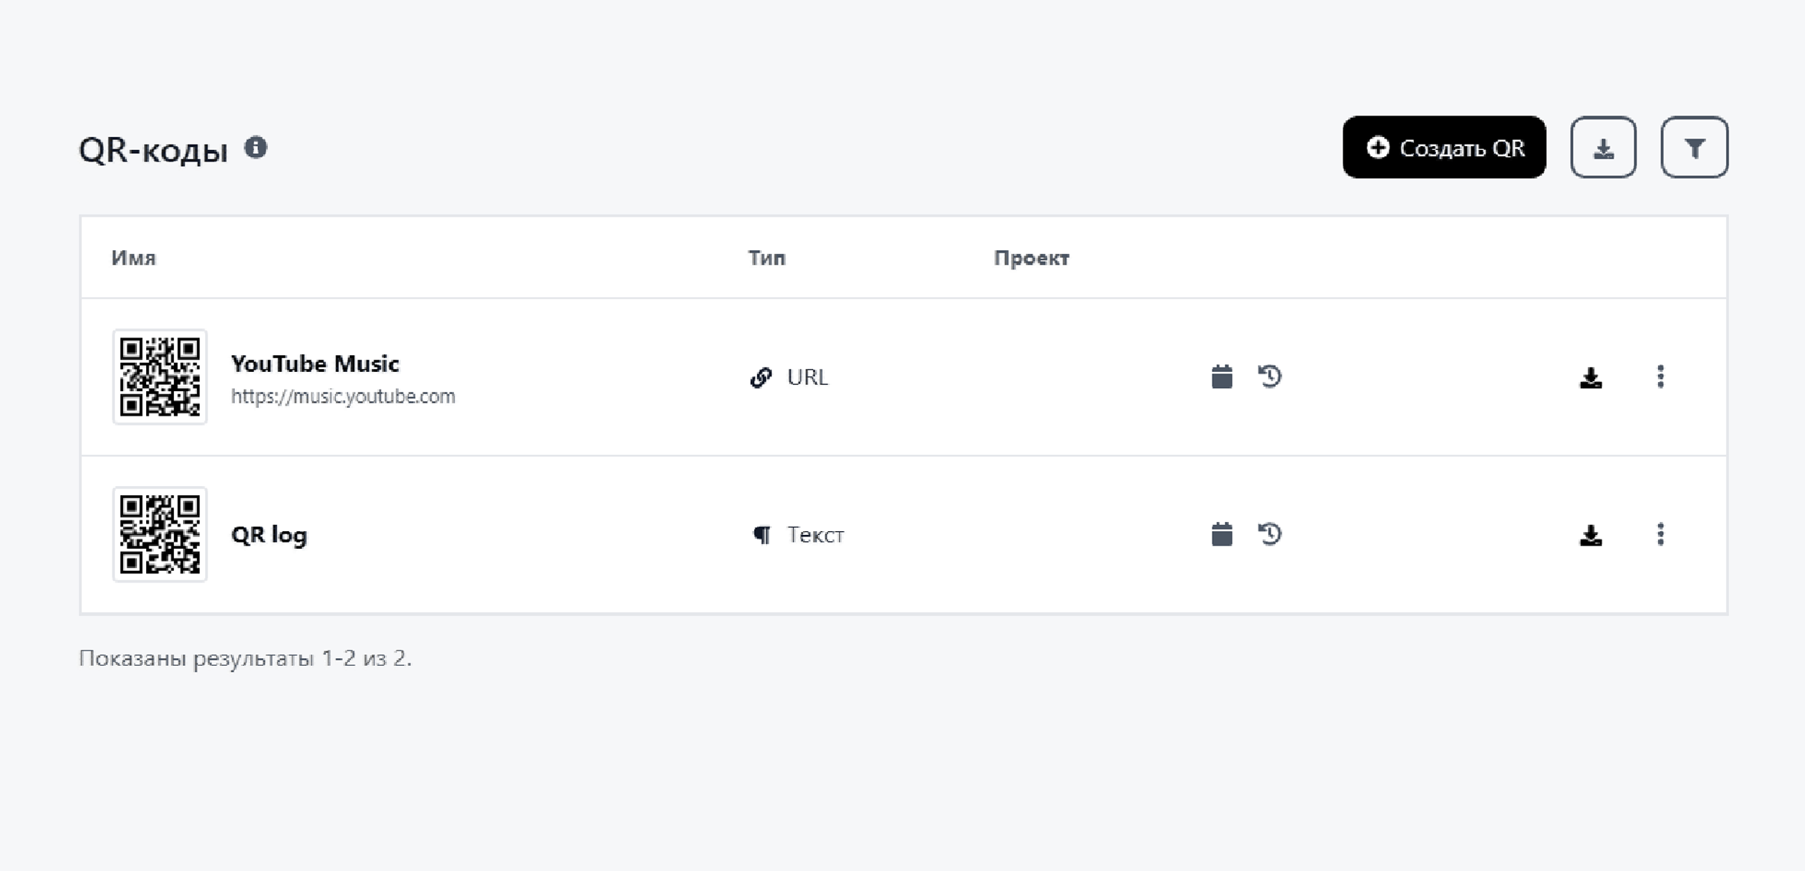Click the link icon next to URL type

[x=761, y=377]
